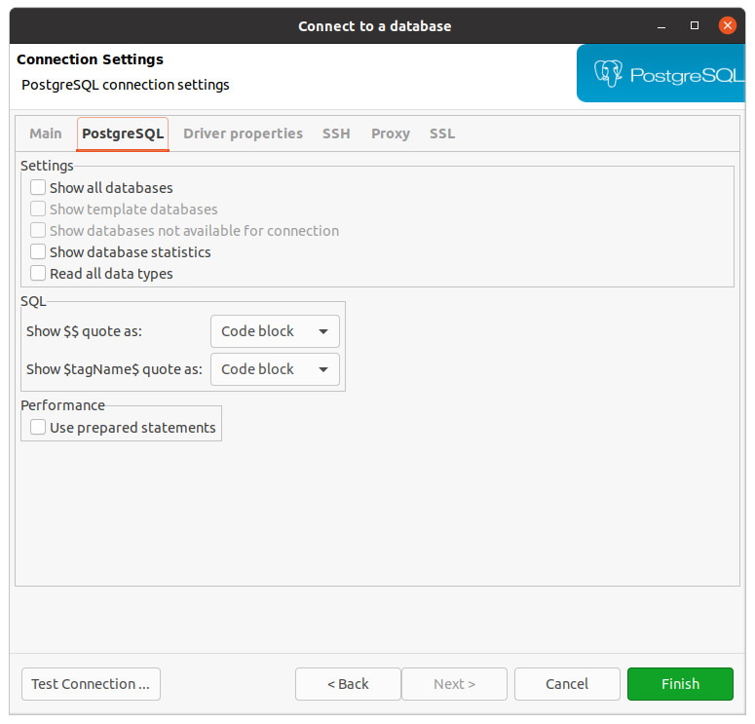Maximize the dialog window
Image resolution: width=755 pixels, height=724 pixels.
(x=695, y=25)
